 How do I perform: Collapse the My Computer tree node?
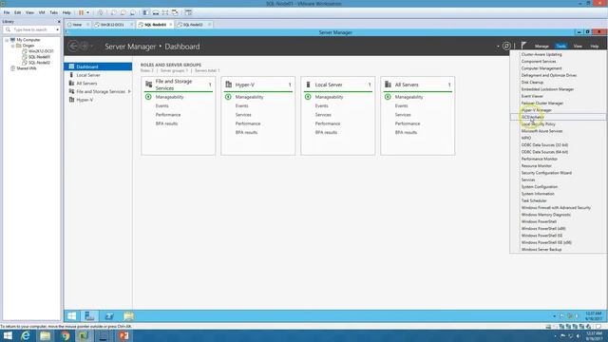coord(7,40)
